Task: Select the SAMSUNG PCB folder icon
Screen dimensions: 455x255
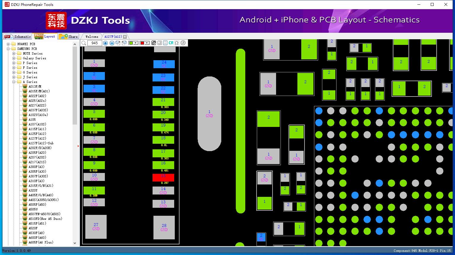Action: tap(13, 49)
